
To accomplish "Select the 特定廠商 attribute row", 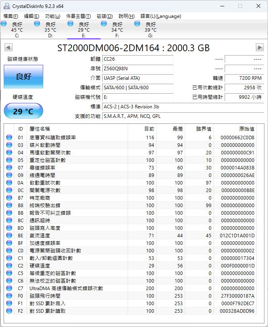I will click(130, 198).
